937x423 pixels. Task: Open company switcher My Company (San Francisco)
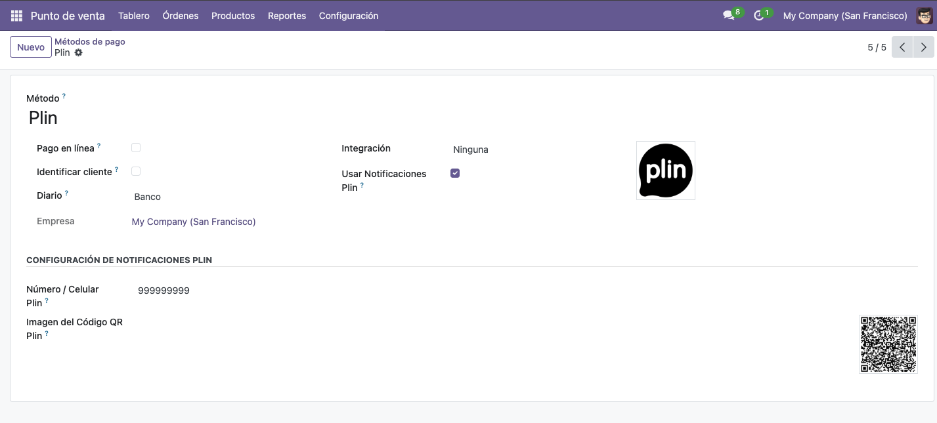(x=845, y=16)
